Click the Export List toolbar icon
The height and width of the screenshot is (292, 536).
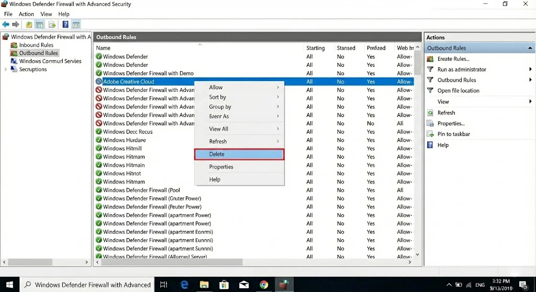click(52, 25)
